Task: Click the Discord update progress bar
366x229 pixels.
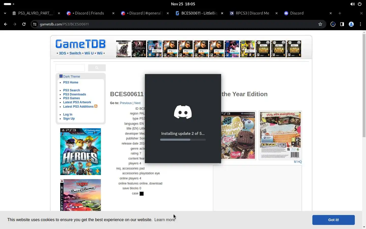Action: click(x=183, y=140)
